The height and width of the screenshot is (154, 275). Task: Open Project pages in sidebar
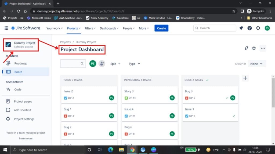pos(26,101)
